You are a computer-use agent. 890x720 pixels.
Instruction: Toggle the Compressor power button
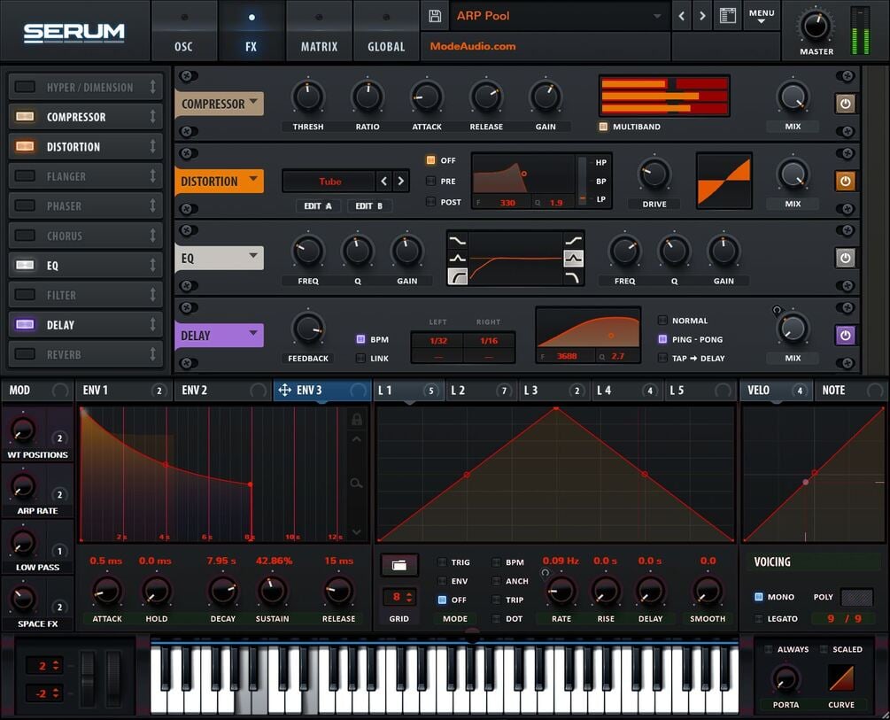tap(845, 104)
